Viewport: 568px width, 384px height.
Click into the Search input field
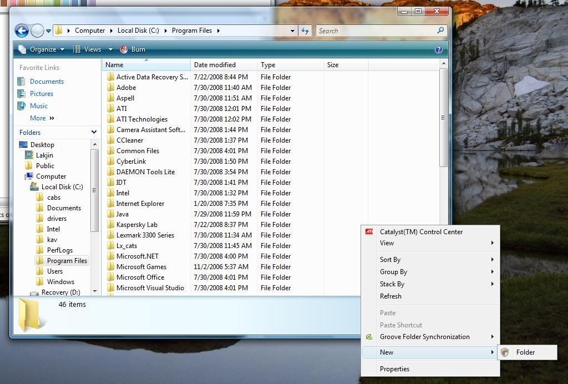tap(377, 31)
